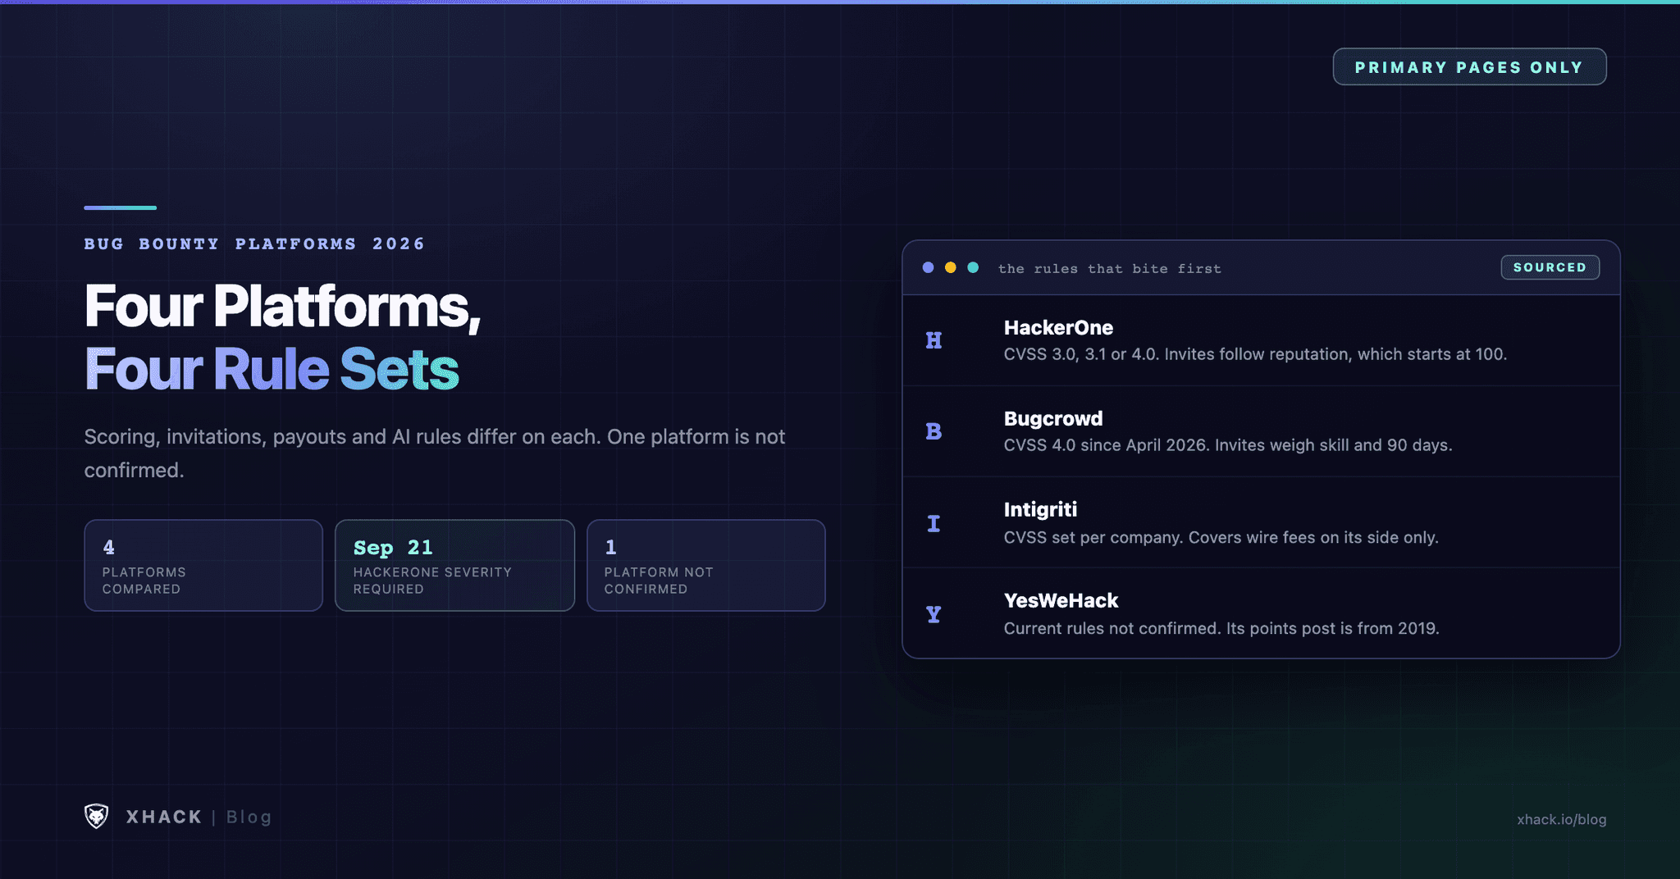Screen dimensions: 1680x879
Task: Click 'the rules that bite first' title
Action: pos(1109,268)
